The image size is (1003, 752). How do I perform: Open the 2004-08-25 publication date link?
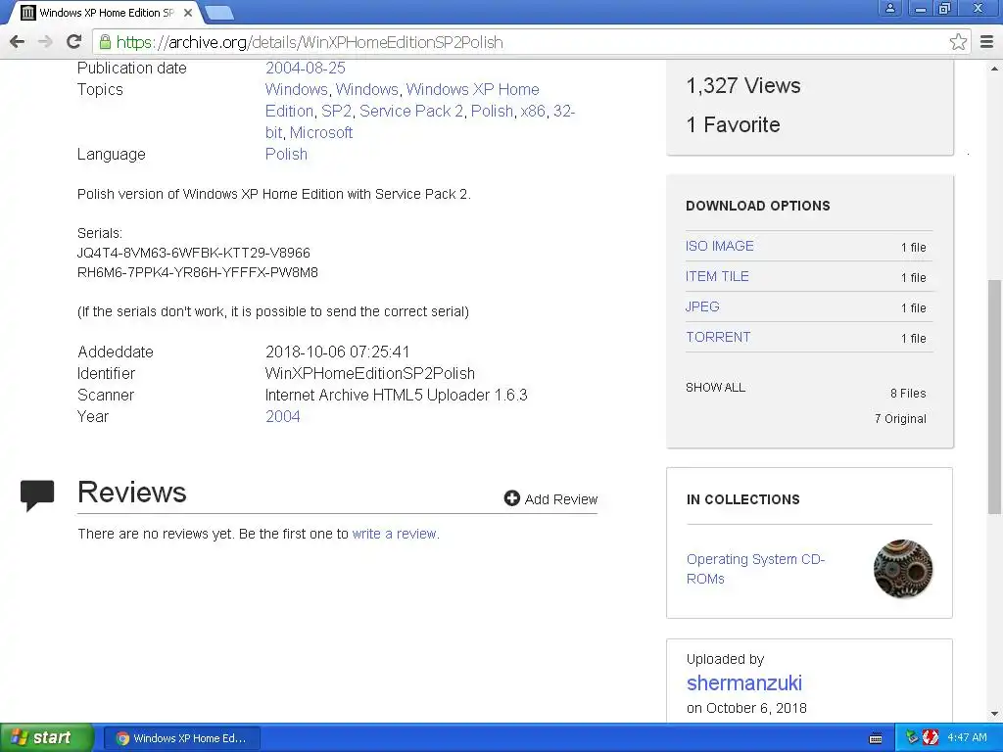(306, 68)
